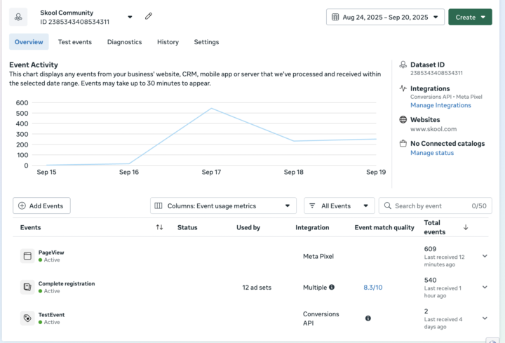The height and width of the screenshot is (343, 505).
Task: Sort the Events column with arrows icon
Action: point(159,227)
